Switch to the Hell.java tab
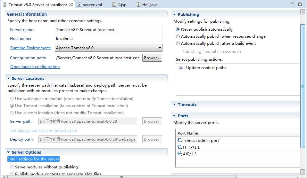 coord(147,4)
